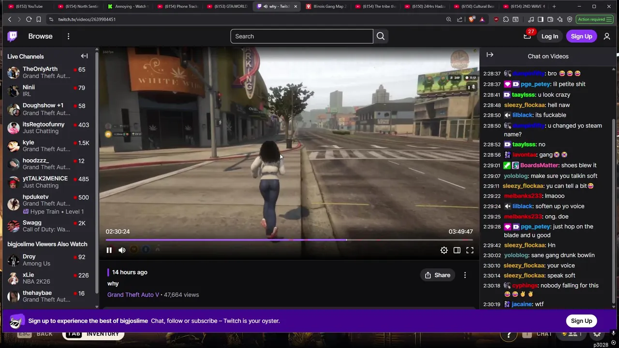Open xLie NBA 2K26 channel

coord(48,278)
